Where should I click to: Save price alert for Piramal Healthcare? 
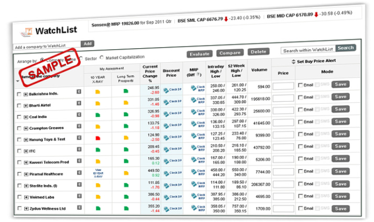click(x=340, y=171)
